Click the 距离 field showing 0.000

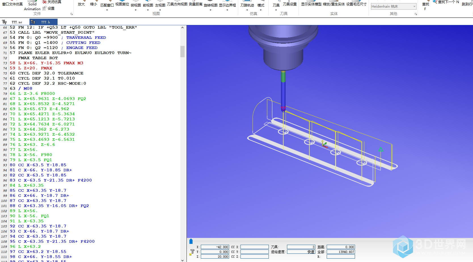pos(341,247)
